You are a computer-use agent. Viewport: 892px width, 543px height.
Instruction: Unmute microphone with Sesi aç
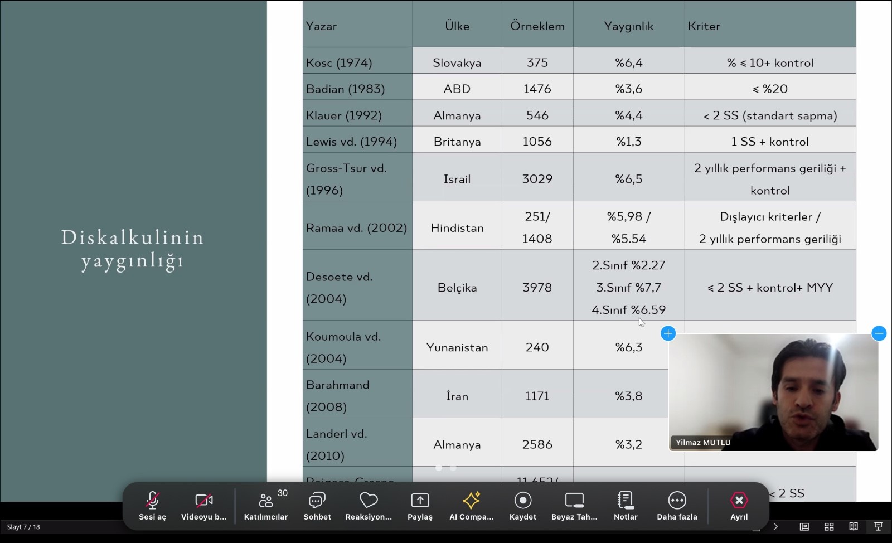(152, 506)
